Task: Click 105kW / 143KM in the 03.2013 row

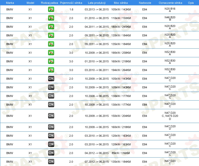Action: (121, 9)
